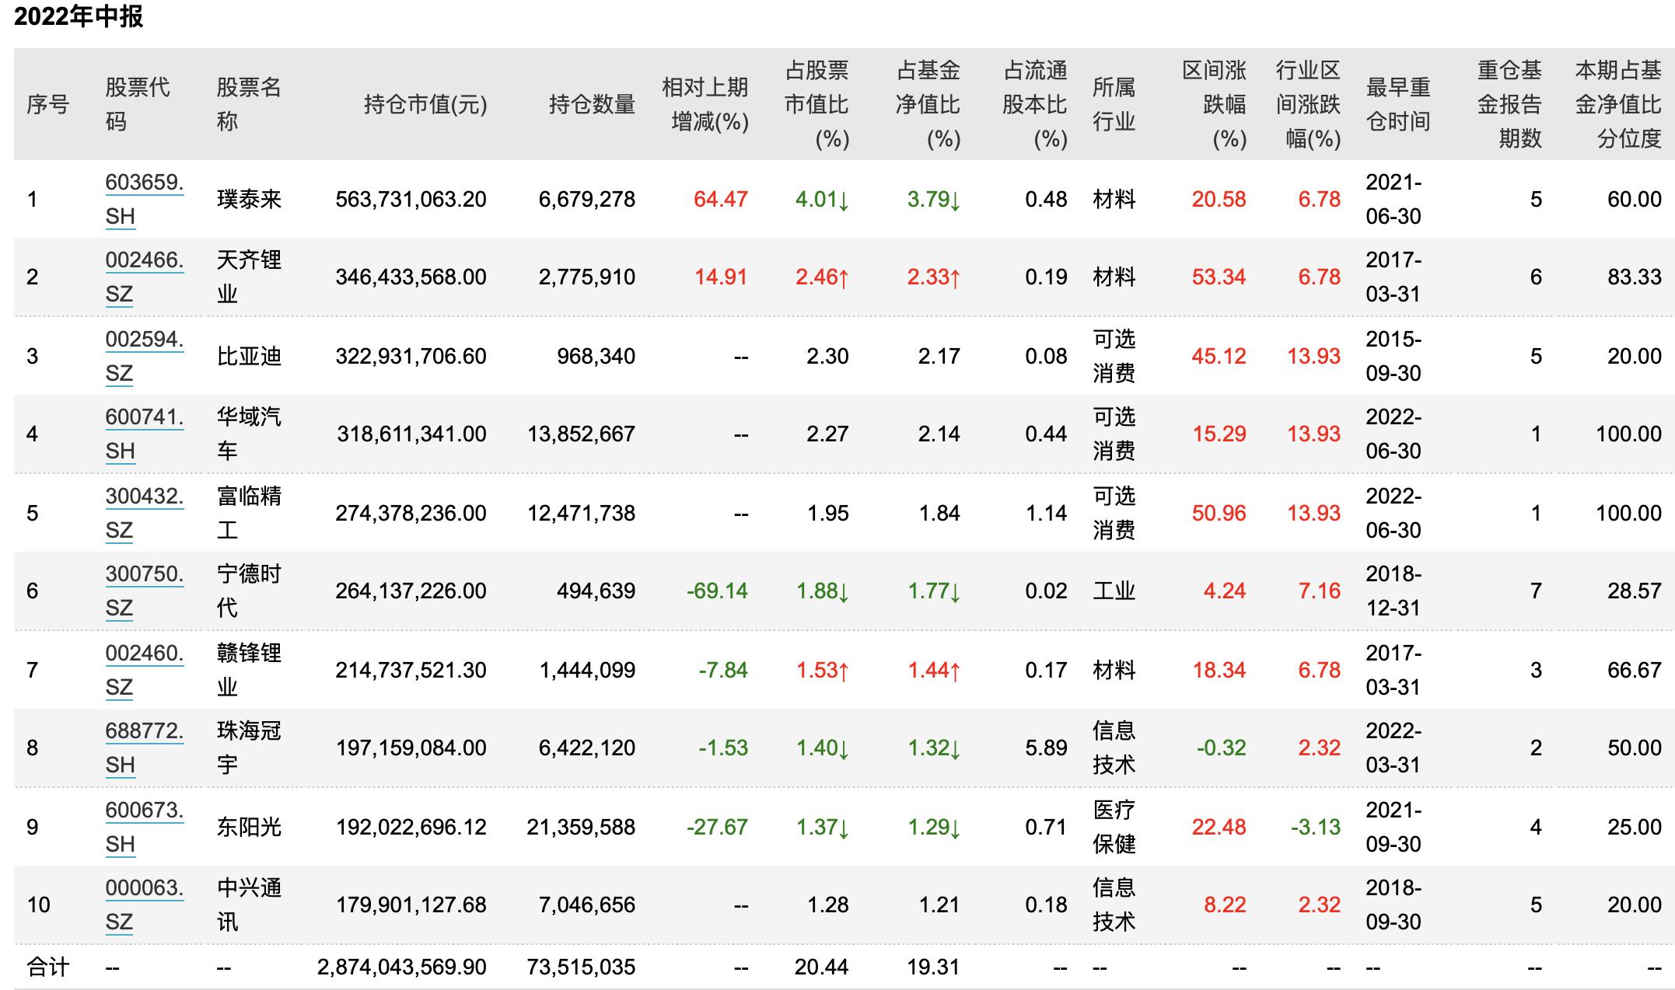Open stock code link 688772.SH
Screen dimensions: 1675x990
tap(145, 748)
